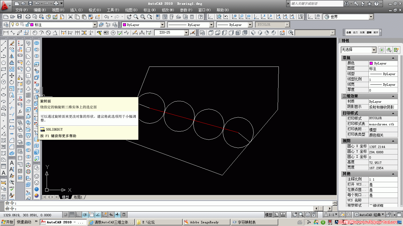Viewport: 403px width, 226px height.
Task: Toggle Polar Tracking in the status bar
Action: point(85,215)
